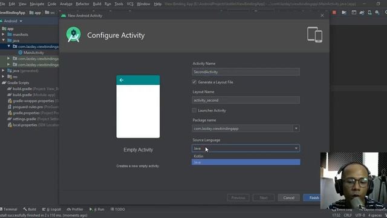
Task: Click the Android Studio logo in dialog
Action: pos(73,35)
